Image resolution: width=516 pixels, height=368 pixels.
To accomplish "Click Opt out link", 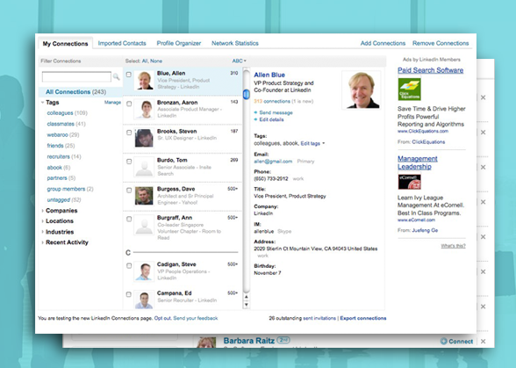I will [162, 318].
